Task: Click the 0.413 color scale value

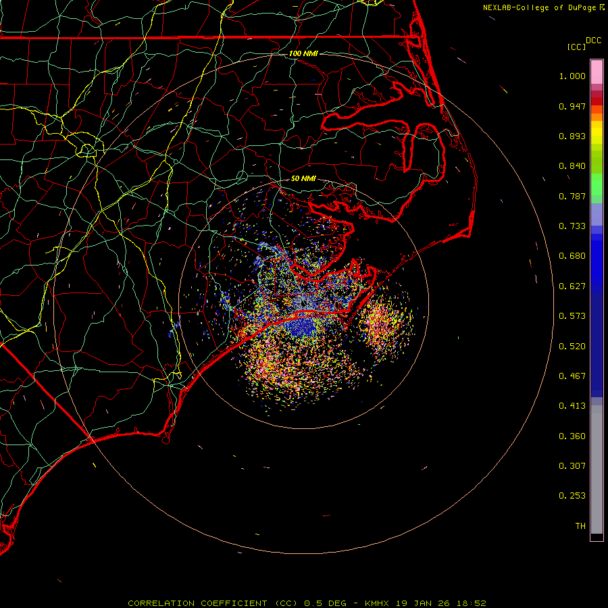Action: [572, 406]
